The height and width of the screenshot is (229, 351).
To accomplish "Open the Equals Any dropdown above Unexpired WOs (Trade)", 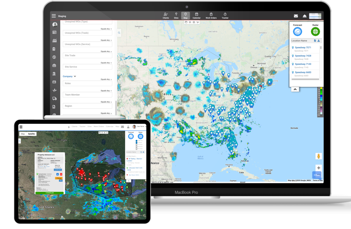I will tap(106, 29).
